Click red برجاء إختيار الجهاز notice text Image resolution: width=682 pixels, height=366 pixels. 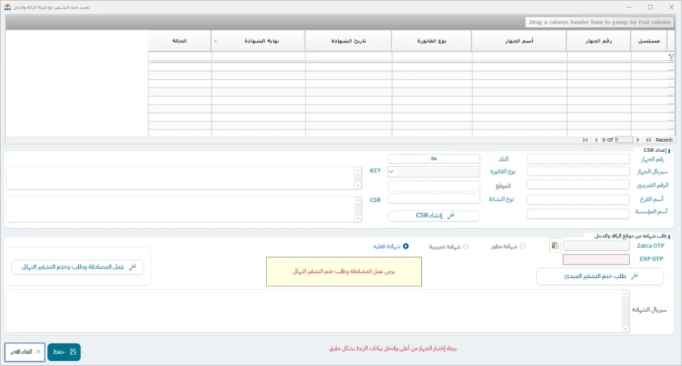pyautogui.click(x=393, y=349)
